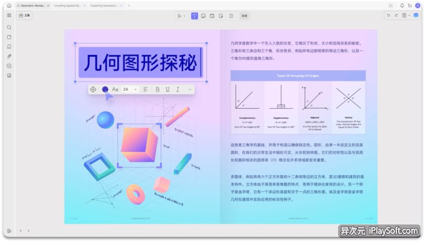The width and height of the screenshot is (425, 242).
Task: Click inside the 几何图形探秘 title text box
Action: tap(141, 63)
